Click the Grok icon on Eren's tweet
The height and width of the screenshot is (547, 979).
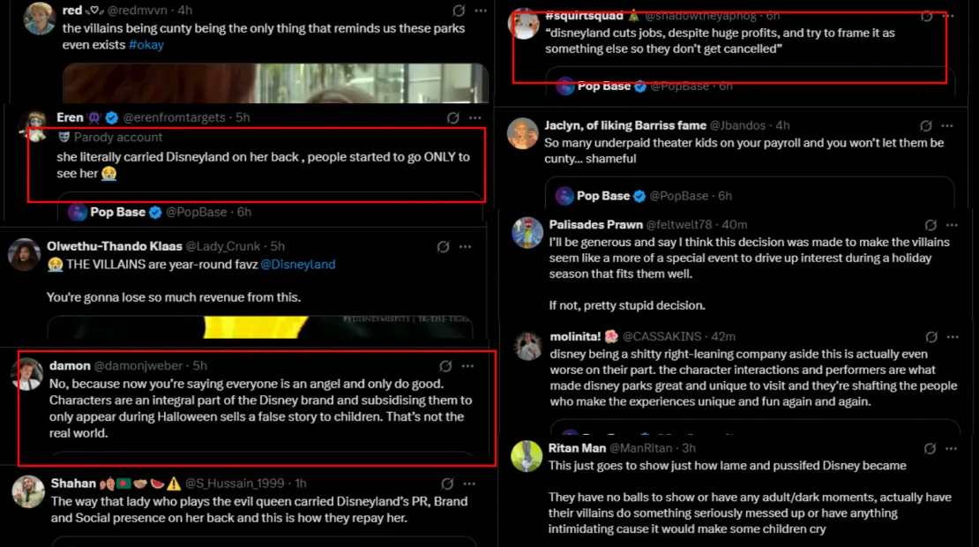pyautogui.click(x=452, y=117)
